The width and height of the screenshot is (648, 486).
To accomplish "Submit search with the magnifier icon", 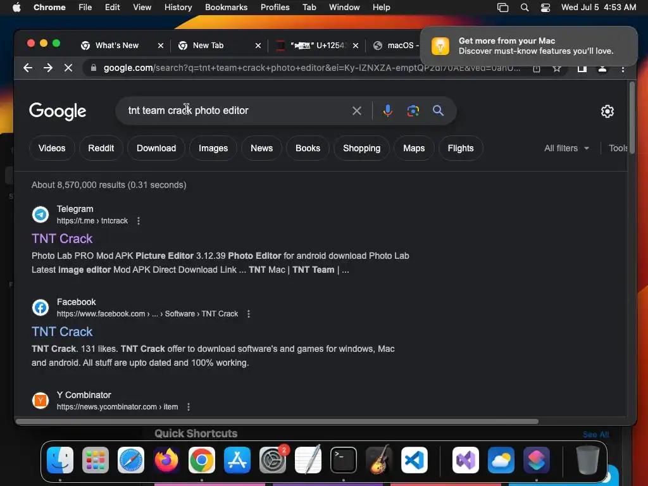I will click(x=438, y=111).
